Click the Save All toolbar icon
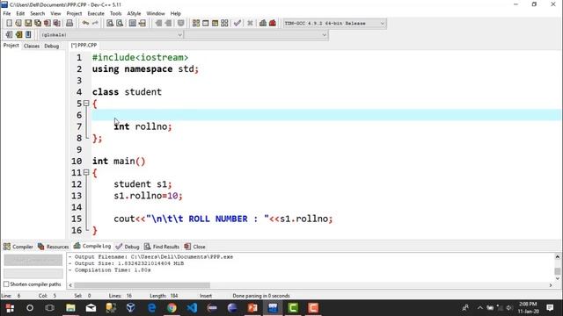This screenshot has width=563, height=316. click(x=38, y=24)
